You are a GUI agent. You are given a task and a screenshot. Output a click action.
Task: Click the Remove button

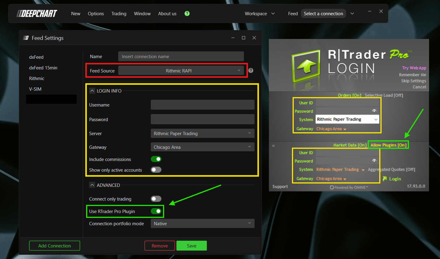pos(160,246)
